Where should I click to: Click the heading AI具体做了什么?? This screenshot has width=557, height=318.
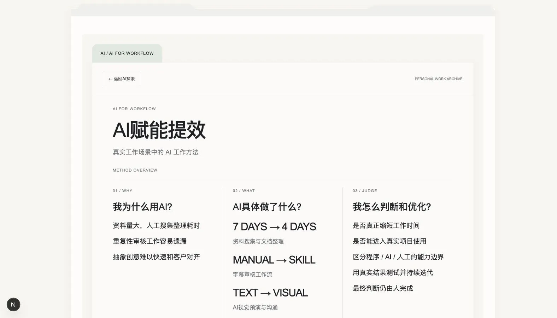click(267, 207)
